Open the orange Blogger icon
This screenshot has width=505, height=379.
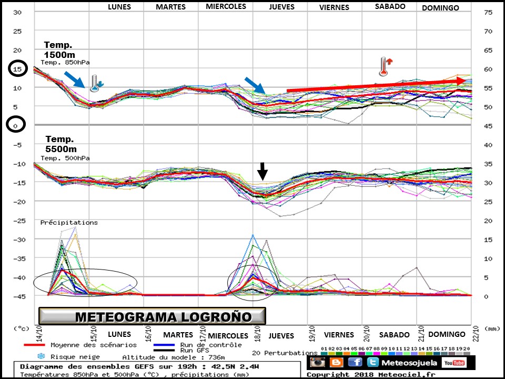point(336,363)
